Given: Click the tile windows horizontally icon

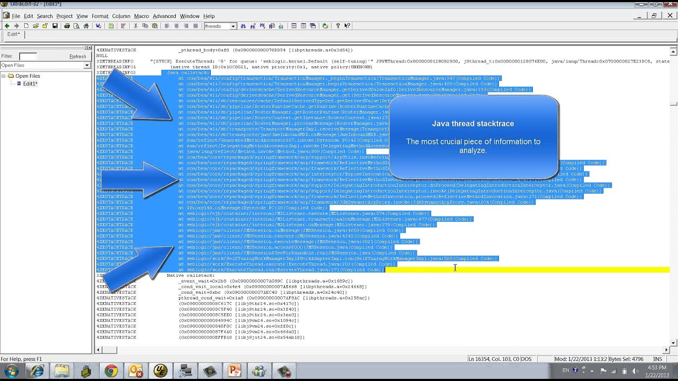Looking at the screenshot, I should [294, 26].
